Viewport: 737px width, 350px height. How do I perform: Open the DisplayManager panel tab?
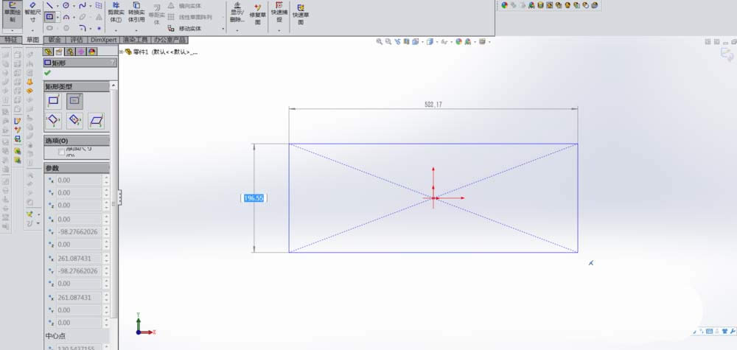coord(93,52)
